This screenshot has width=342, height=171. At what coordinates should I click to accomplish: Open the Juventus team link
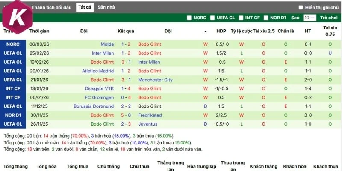tap(147, 124)
